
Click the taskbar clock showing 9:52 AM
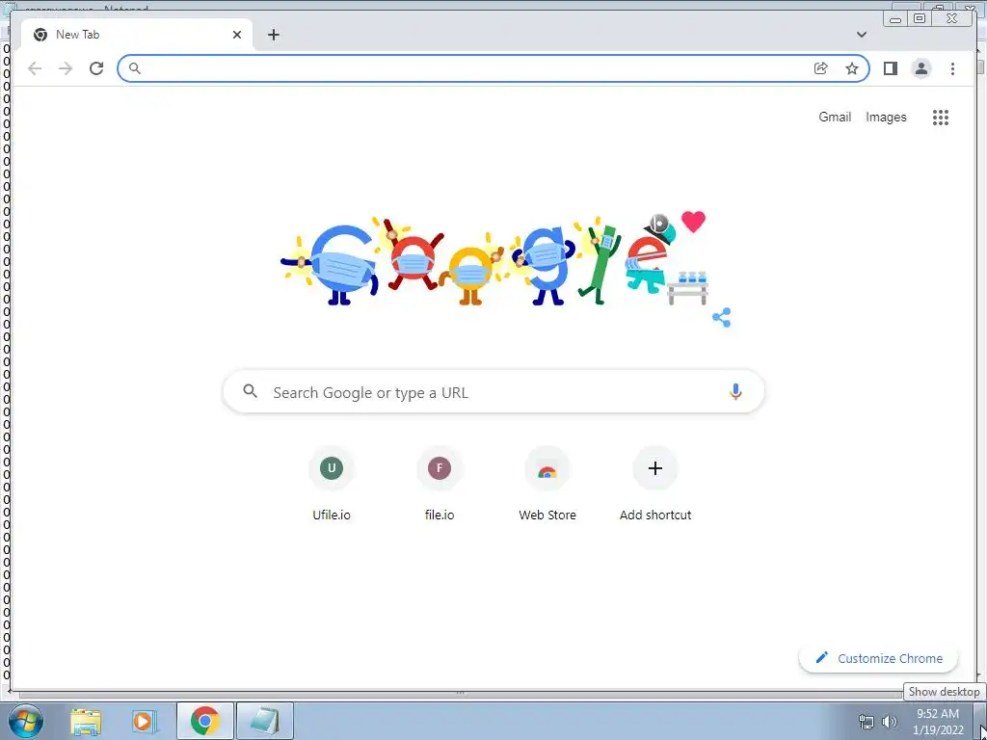tap(937, 722)
